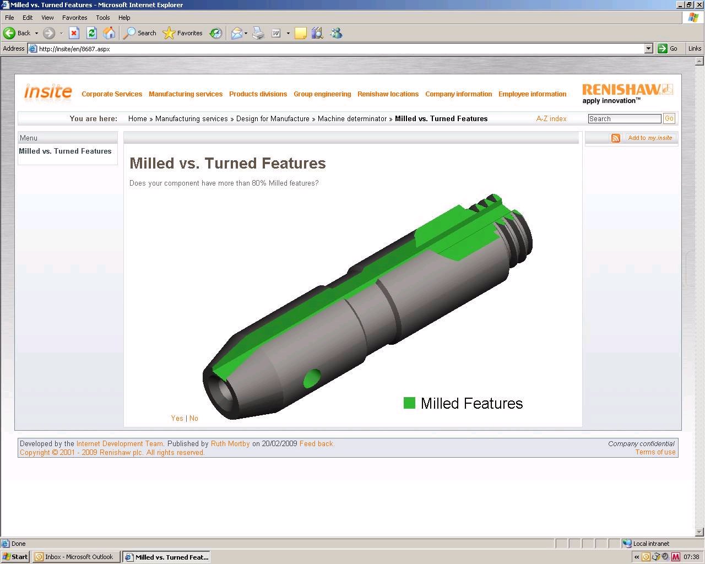
Task: Open the View menu
Action: [47, 18]
